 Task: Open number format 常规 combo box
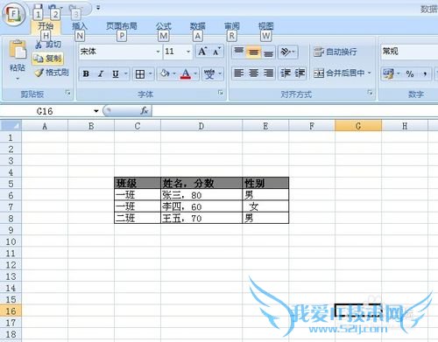[409, 52]
